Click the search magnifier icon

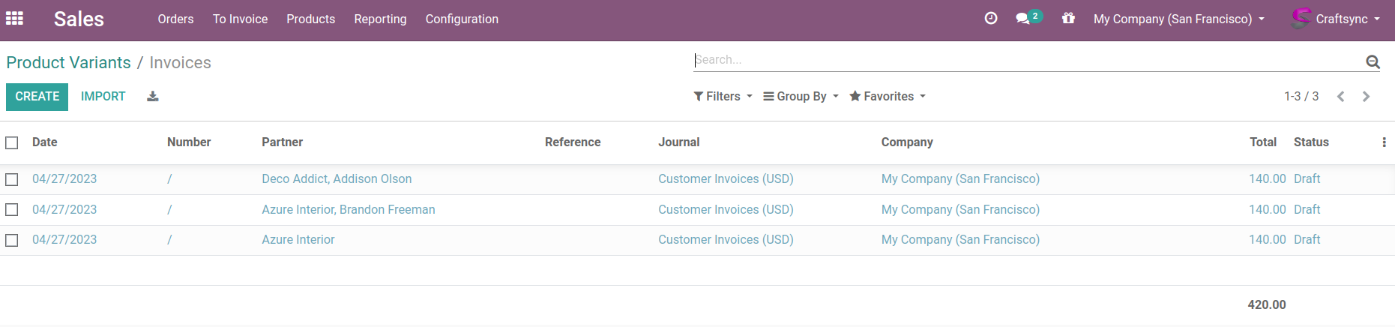point(1373,62)
